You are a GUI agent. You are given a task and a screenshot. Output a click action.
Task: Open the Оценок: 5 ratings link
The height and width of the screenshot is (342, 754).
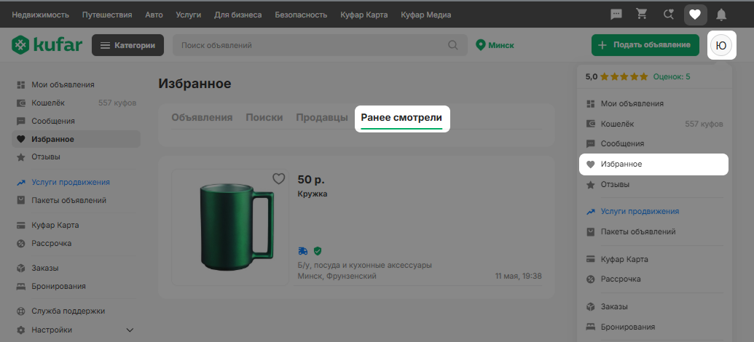(x=672, y=76)
